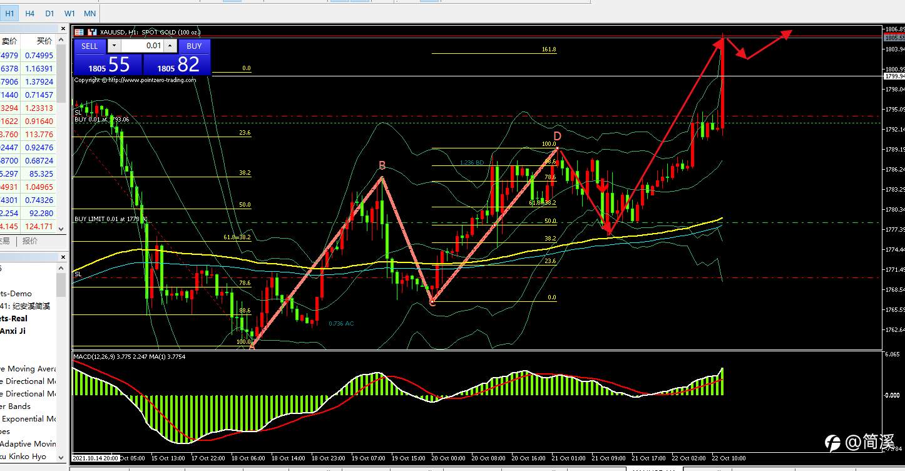This screenshot has height=471, width=905.
Task: Click the 0.736 AC pattern ratio label
Action: pyautogui.click(x=341, y=323)
